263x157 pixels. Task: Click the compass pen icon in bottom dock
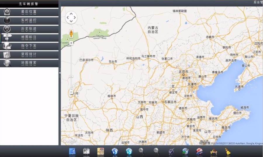coord(171,151)
